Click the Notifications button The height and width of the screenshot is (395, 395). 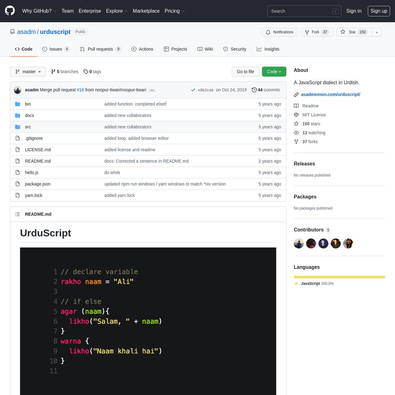(x=279, y=32)
